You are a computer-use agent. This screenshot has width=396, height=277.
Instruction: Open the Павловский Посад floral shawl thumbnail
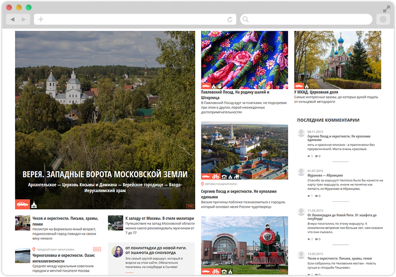click(245, 60)
